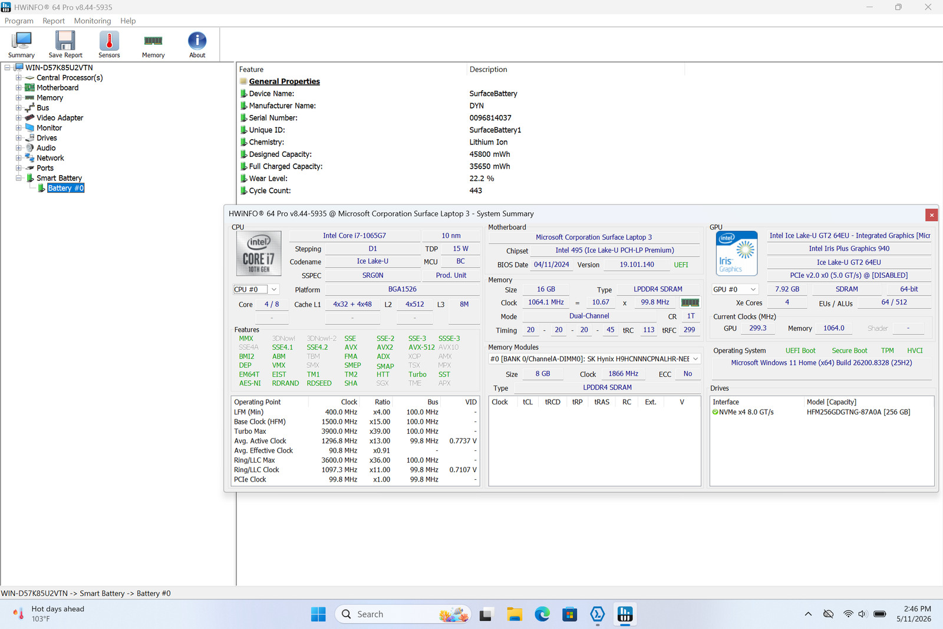Click the Secure Boot status label
943x629 pixels.
(849, 351)
